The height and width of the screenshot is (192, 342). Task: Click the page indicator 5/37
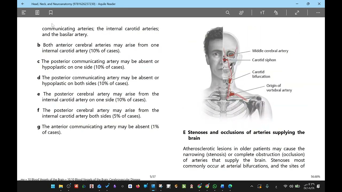(x=153, y=177)
